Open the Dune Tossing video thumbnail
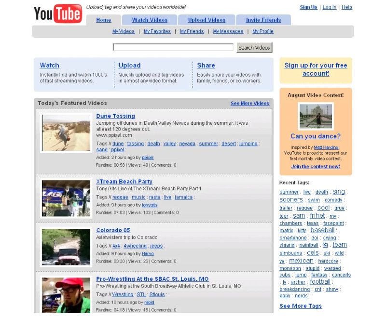The width and height of the screenshot is (386, 317). 66,132
